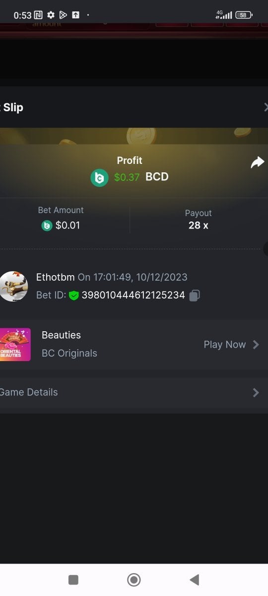Screen dimensions: 268x596
Task: Tap the coin icon beside the $0.01 Bet Amount
Action: coord(47,225)
